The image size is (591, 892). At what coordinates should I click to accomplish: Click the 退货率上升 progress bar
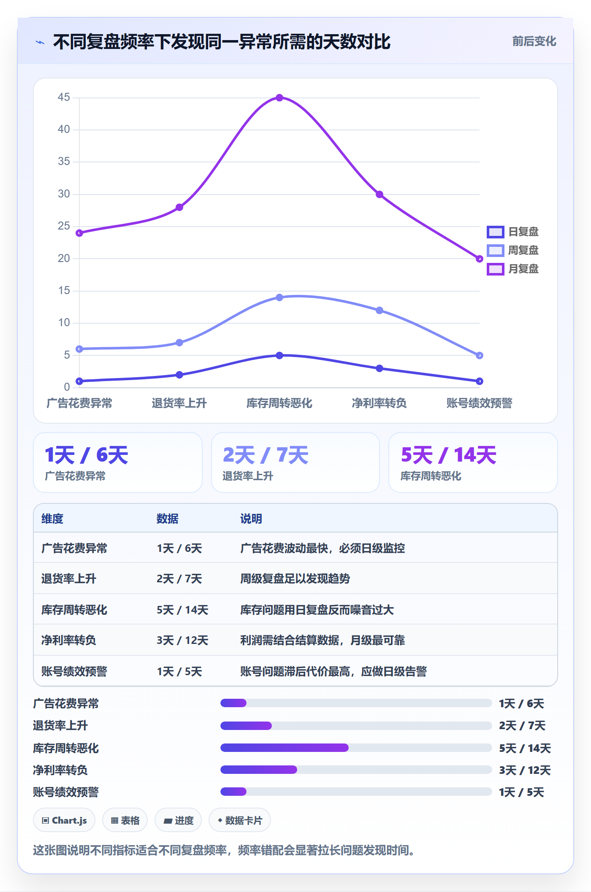pyautogui.click(x=356, y=726)
